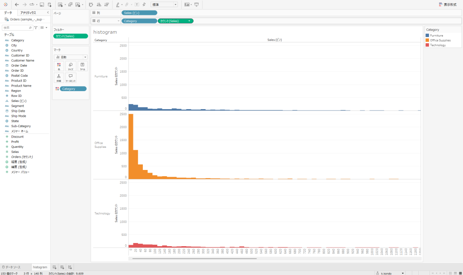Open the mark type dropdown set to automatic

[x=70, y=57]
